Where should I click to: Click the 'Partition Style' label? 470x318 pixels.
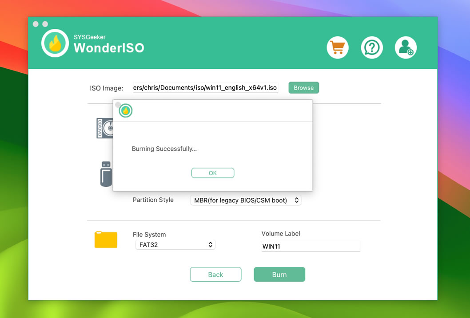pyautogui.click(x=153, y=200)
